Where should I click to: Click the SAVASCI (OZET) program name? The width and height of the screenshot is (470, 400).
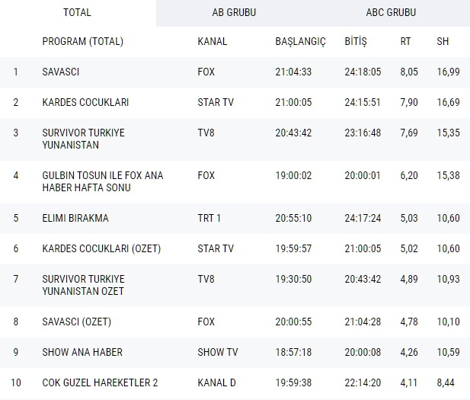point(77,322)
